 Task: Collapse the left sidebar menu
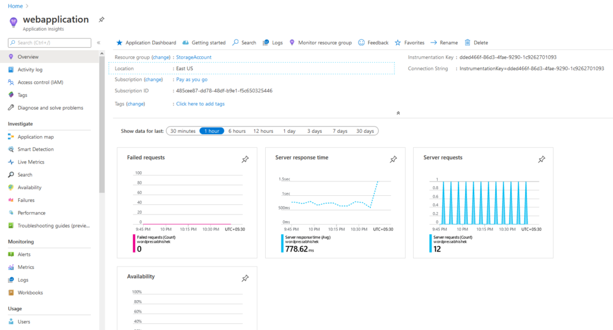coord(99,43)
